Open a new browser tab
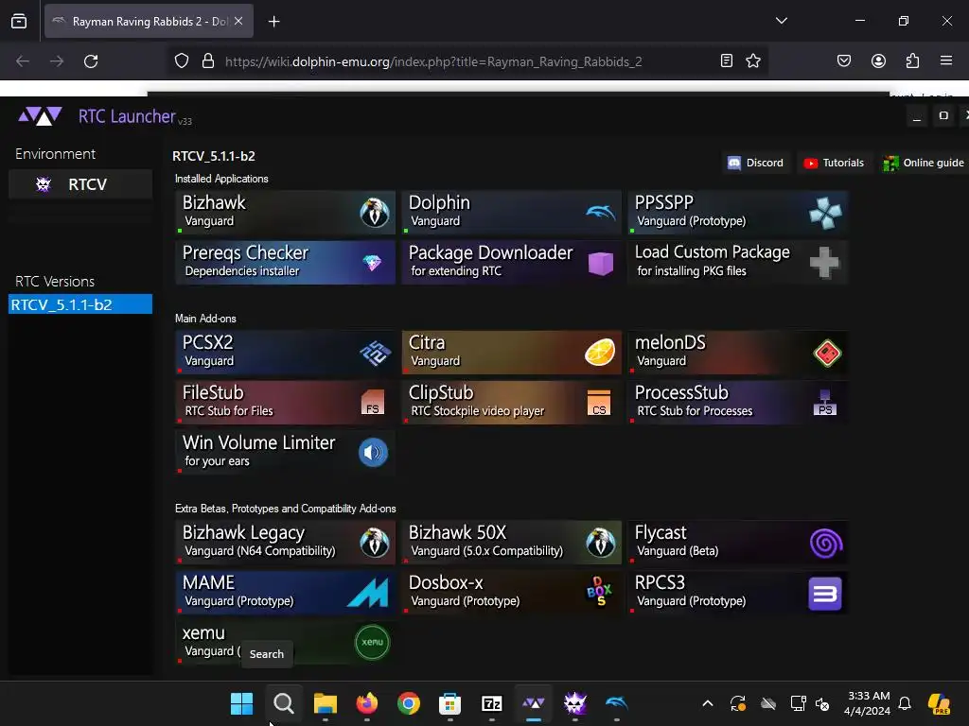The width and height of the screenshot is (969, 726). pyautogui.click(x=274, y=22)
